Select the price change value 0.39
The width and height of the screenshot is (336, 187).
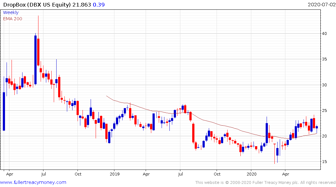click(x=98, y=4)
